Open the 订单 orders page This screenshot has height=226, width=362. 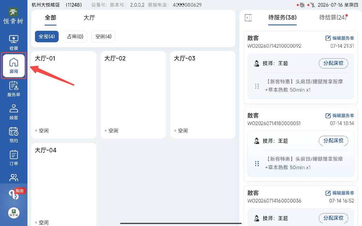click(14, 158)
